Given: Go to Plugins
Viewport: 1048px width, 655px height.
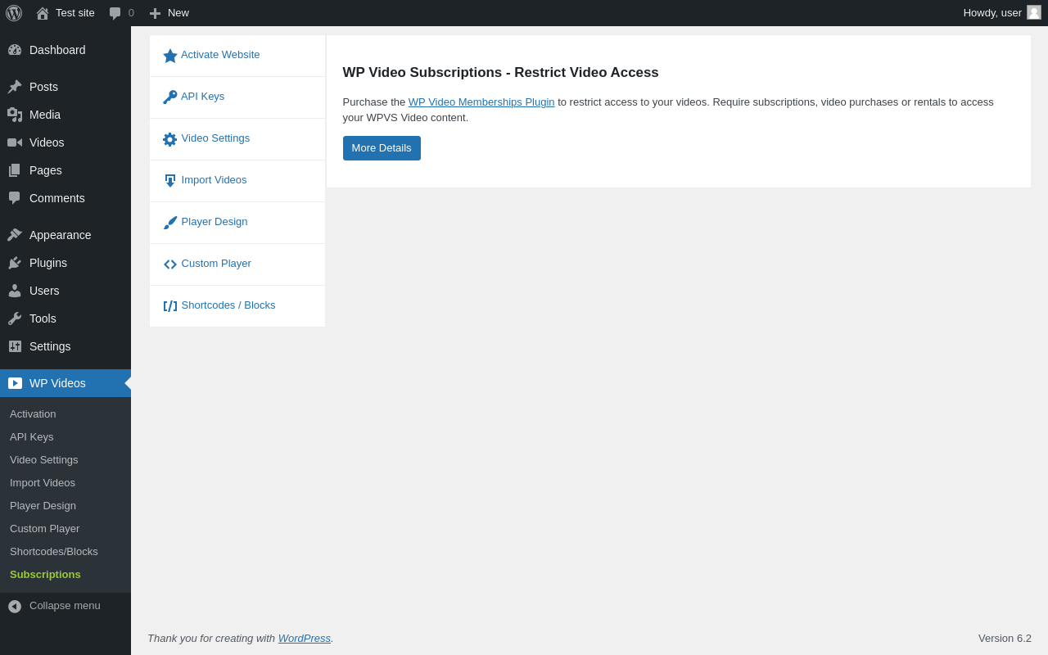Looking at the screenshot, I should click(65, 263).
